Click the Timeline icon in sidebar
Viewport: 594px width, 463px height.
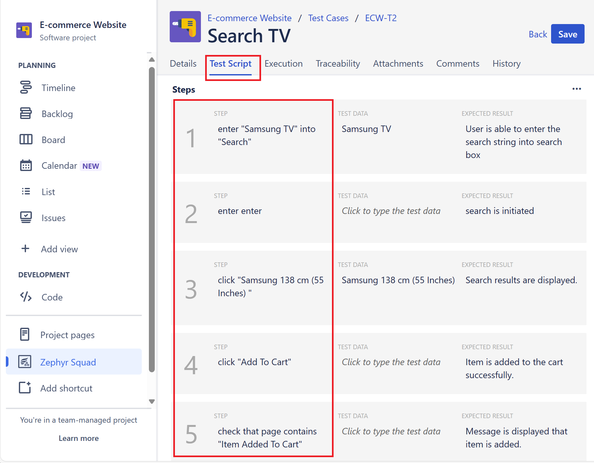click(x=26, y=87)
